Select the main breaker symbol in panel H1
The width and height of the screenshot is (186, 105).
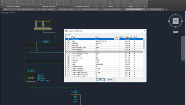click(x=37, y=50)
